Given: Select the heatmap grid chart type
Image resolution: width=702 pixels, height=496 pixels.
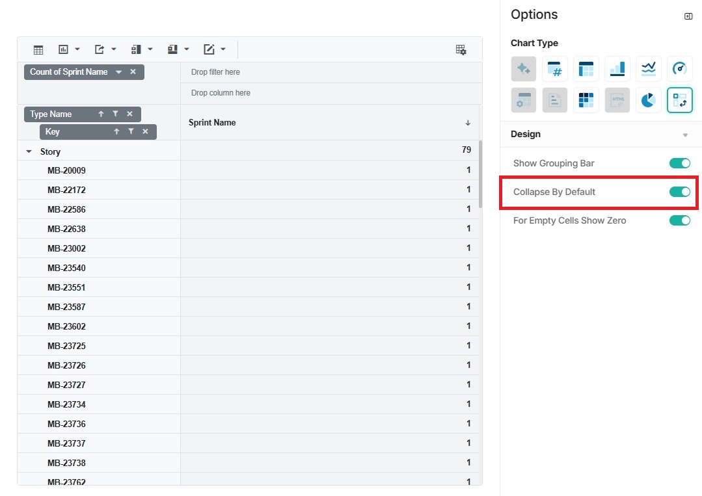Looking at the screenshot, I should (586, 100).
